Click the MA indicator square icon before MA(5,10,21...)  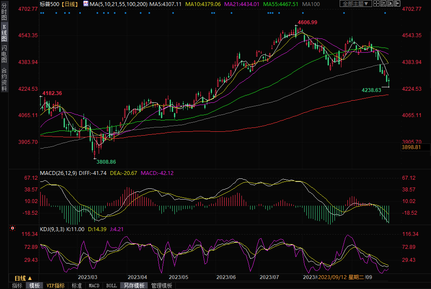(86, 4)
